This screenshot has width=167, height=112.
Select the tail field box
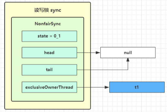49,70
